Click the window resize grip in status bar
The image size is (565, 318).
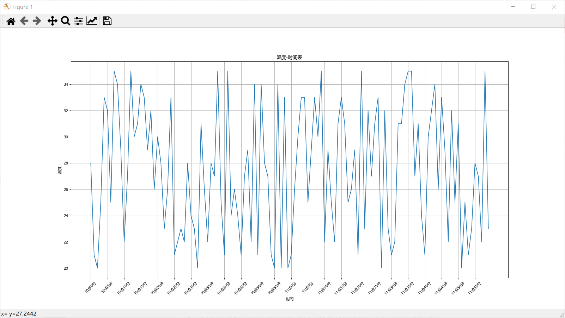[x=562, y=315]
